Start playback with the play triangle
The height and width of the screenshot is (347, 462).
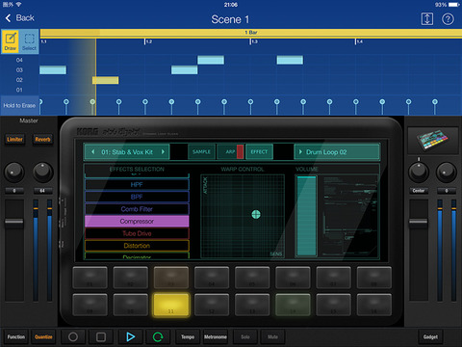[x=130, y=337]
